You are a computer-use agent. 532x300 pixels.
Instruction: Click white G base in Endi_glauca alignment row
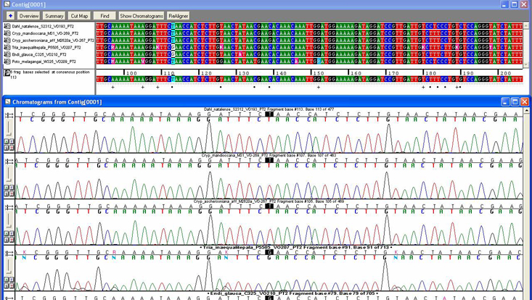(173, 54)
